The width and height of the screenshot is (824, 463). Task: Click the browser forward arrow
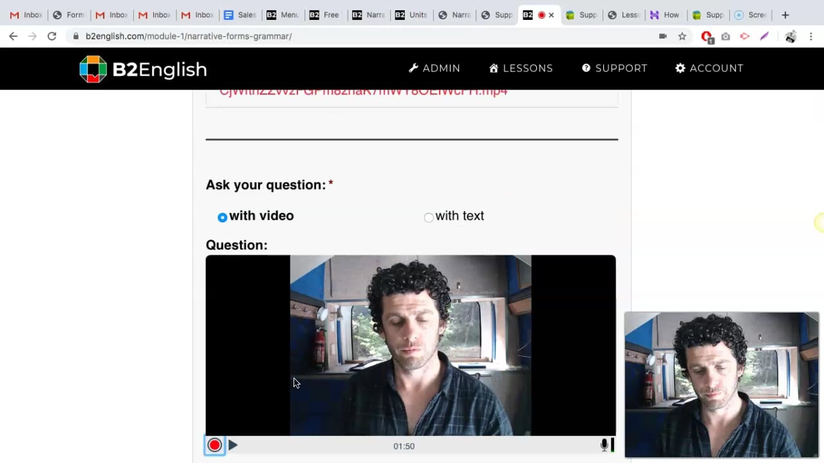click(32, 36)
